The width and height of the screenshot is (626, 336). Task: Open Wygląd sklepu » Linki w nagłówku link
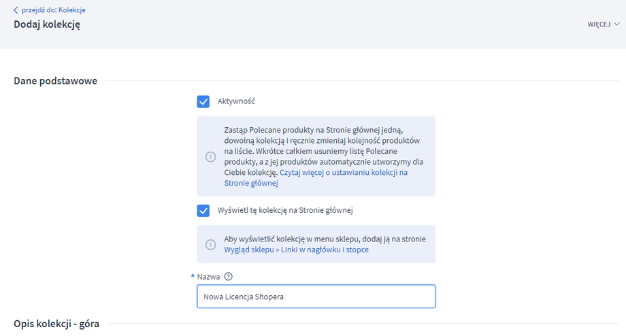(x=296, y=250)
